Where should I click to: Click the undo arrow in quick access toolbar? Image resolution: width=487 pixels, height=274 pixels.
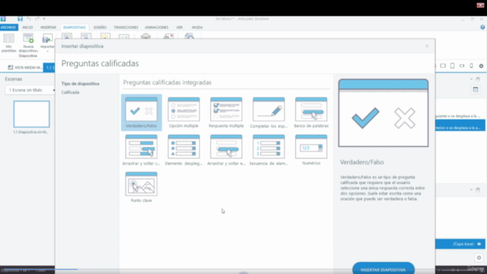pos(29,19)
